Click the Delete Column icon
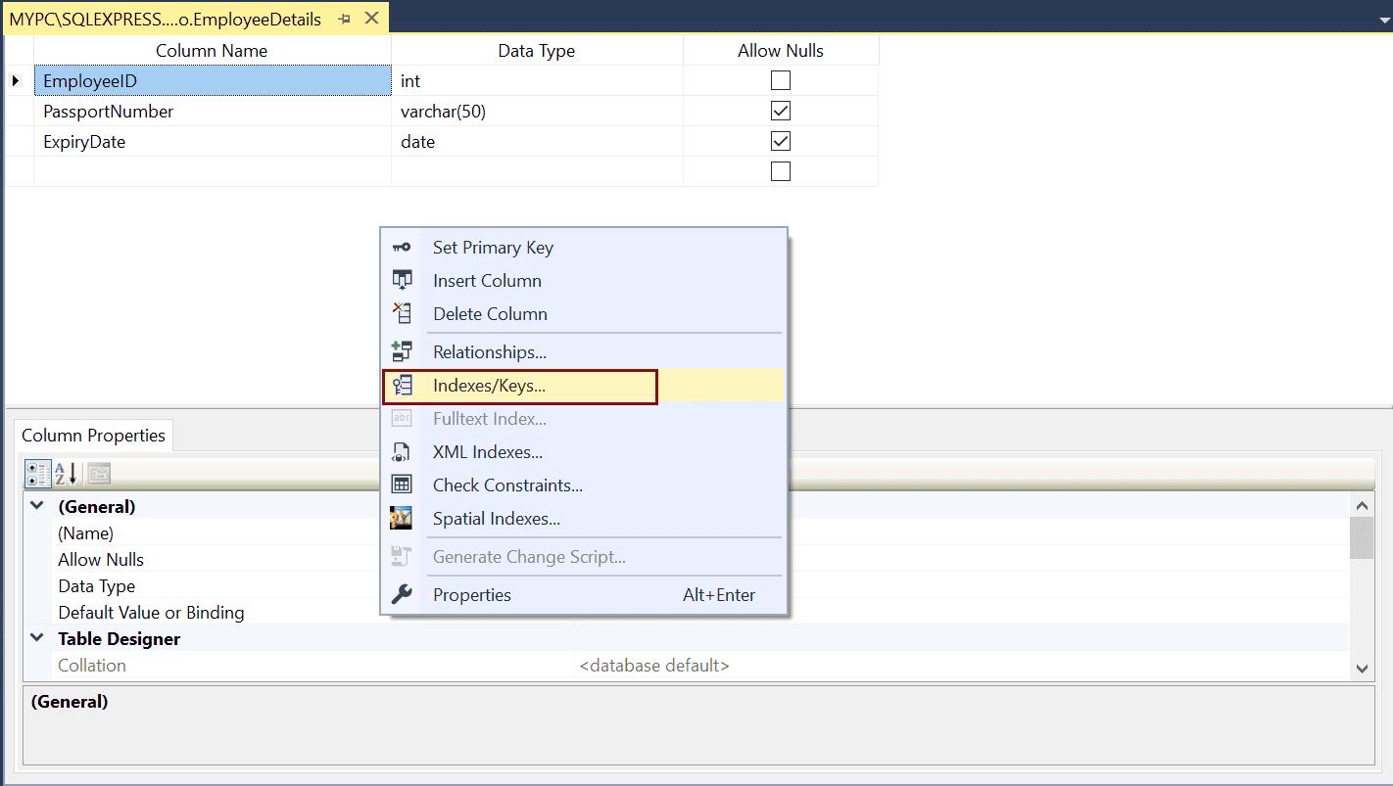 [x=402, y=313]
